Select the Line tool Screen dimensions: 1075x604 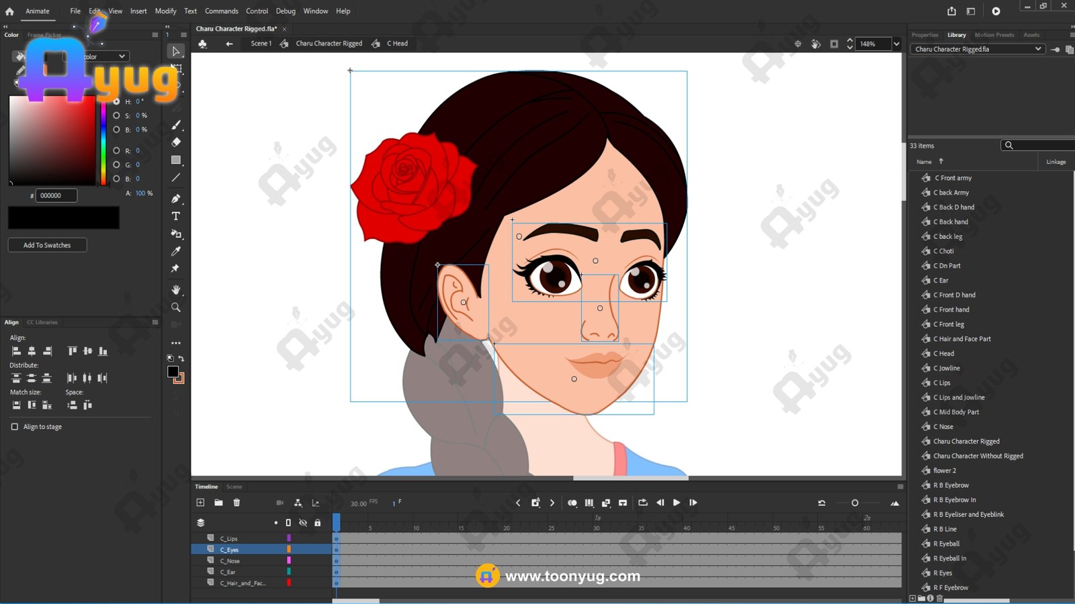[176, 178]
